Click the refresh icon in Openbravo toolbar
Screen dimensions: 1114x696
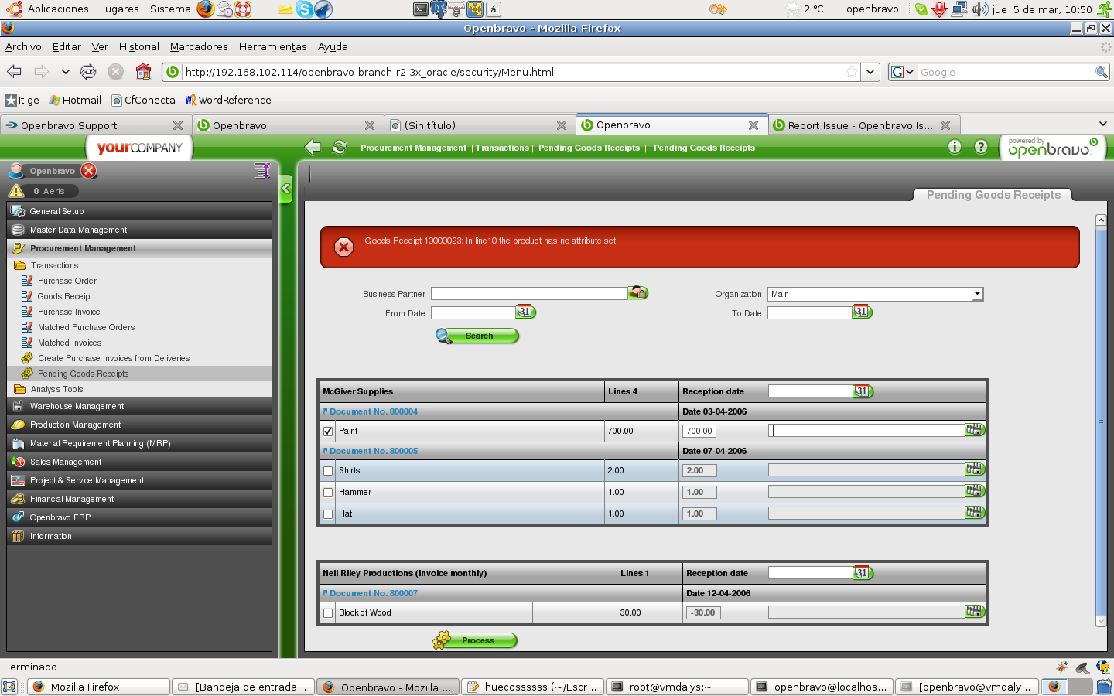[340, 147]
